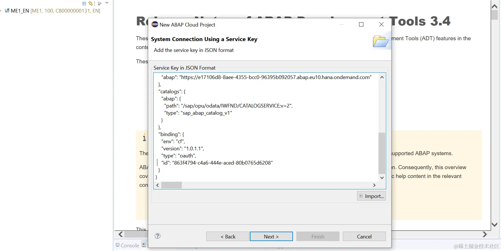The height and width of the screenshot is (251, 501).
Task: Switch to the Console tab
Action: 127,245
